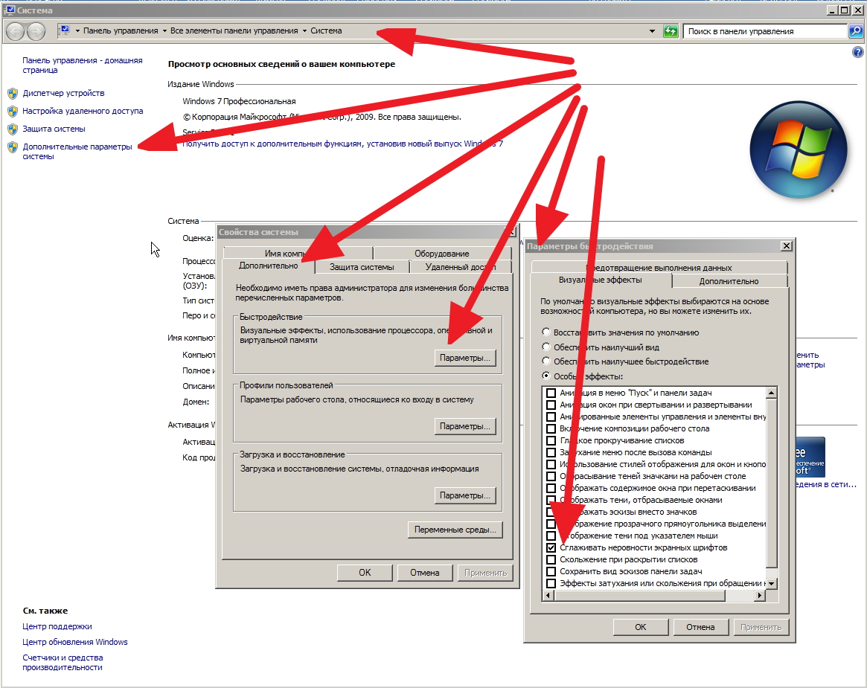Click horizontal scrollbar thumb in effects list
This screenshot has width=867, height=688.
point(640,595)
